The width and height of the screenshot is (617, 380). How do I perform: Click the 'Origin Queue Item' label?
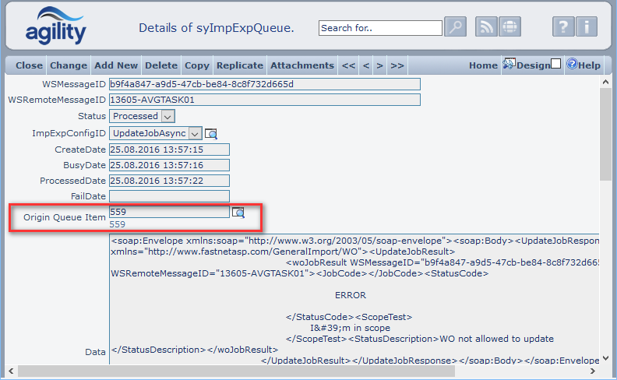pyautogui.click(x=65, y=217)
